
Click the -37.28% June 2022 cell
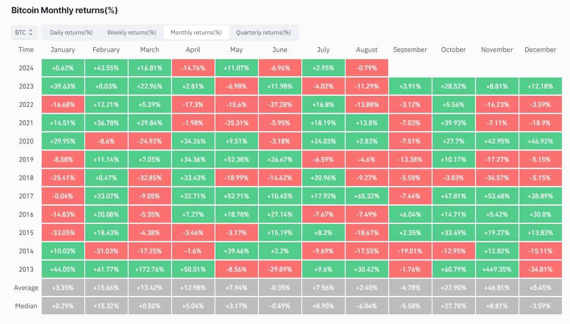pyautogui.click(x=280, y=104)
